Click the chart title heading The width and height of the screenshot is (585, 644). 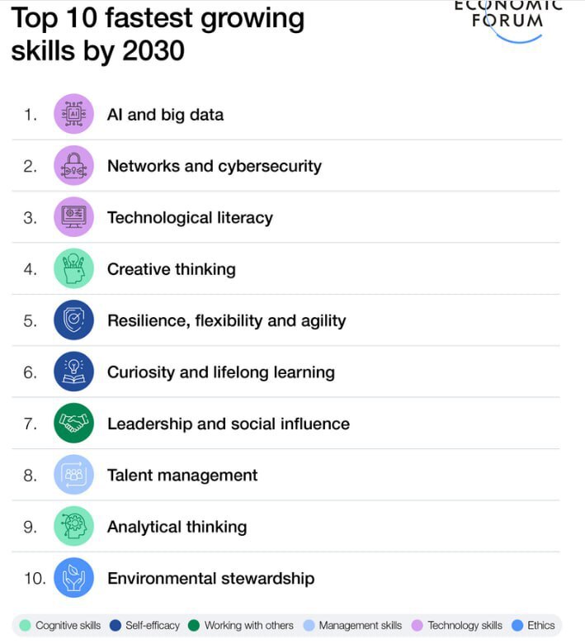(x=157, y=33)
